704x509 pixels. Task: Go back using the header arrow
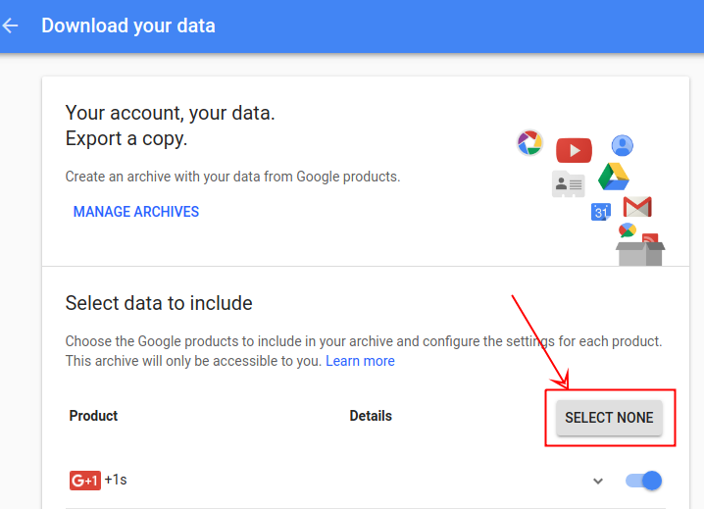[x=12, y=25]
